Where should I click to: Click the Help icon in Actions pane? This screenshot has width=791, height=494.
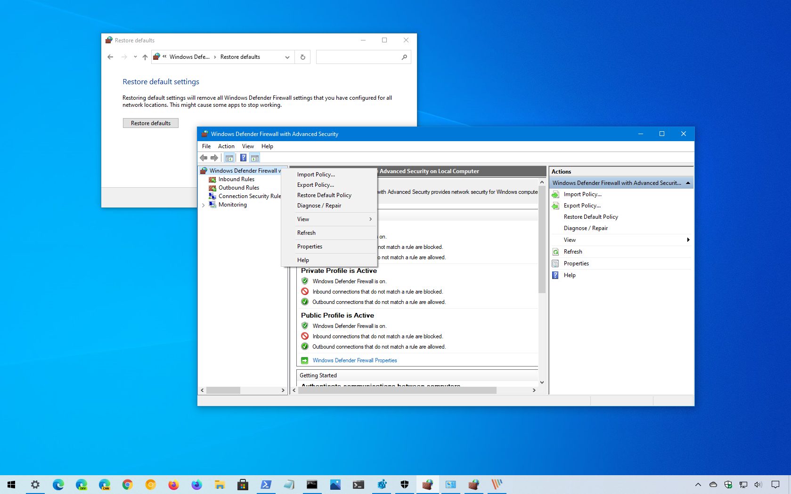coord(555,275)
